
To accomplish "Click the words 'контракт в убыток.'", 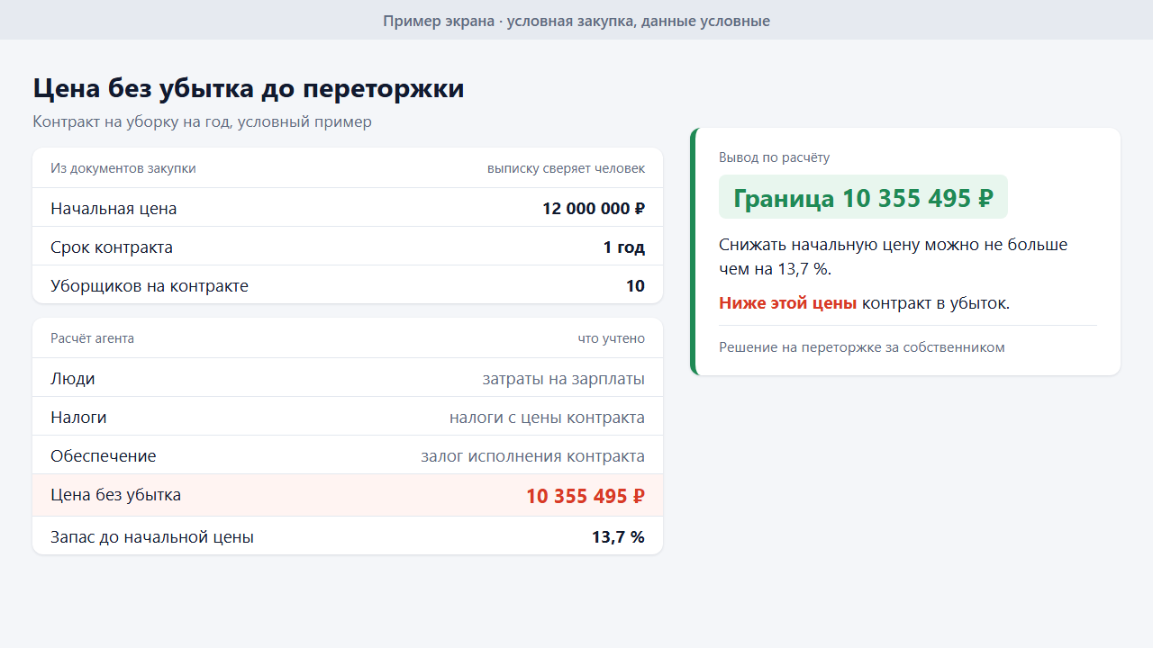I will tap(936, 303).
